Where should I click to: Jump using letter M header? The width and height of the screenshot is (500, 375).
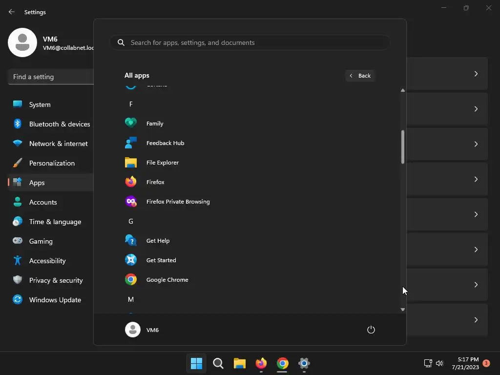point(131,299)
